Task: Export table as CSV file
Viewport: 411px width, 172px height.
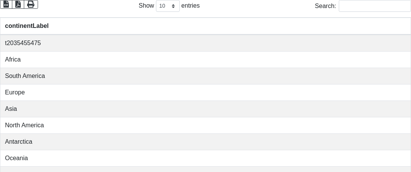Action: coord(6,4)
